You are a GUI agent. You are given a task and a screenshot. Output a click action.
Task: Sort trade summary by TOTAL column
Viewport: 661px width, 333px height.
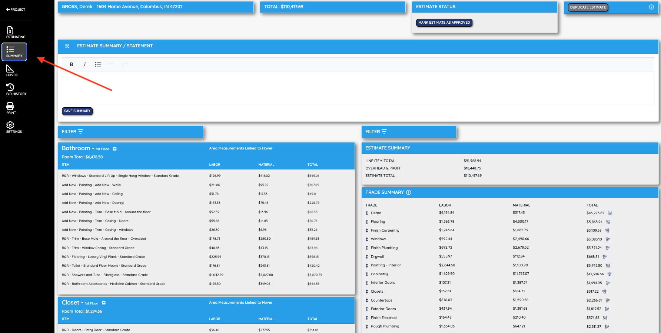pos(592,205)
